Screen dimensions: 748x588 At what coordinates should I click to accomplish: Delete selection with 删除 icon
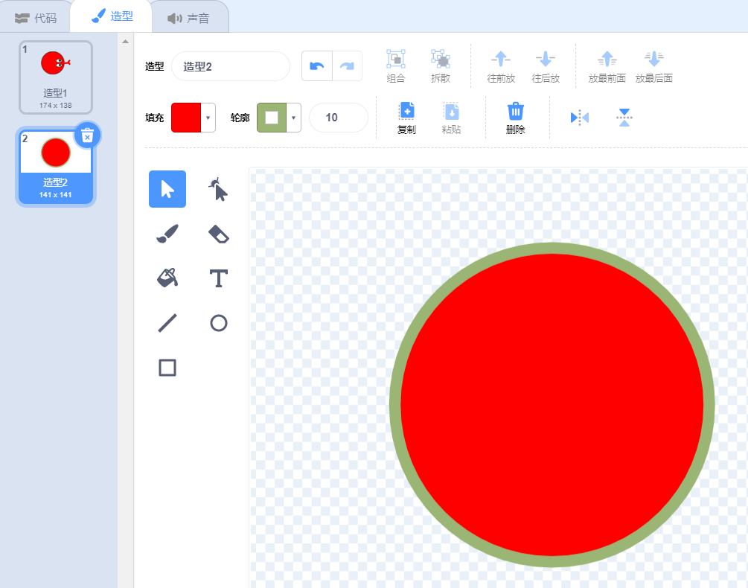pyautogui.click(x=515, y=118)
